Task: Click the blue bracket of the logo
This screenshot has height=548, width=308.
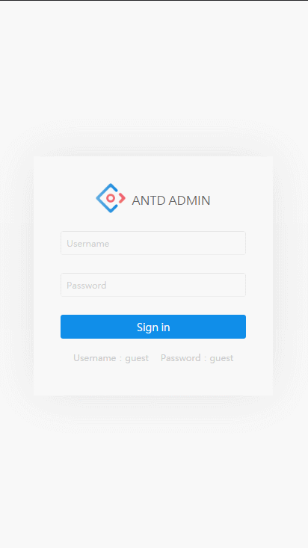Action: 104,198
